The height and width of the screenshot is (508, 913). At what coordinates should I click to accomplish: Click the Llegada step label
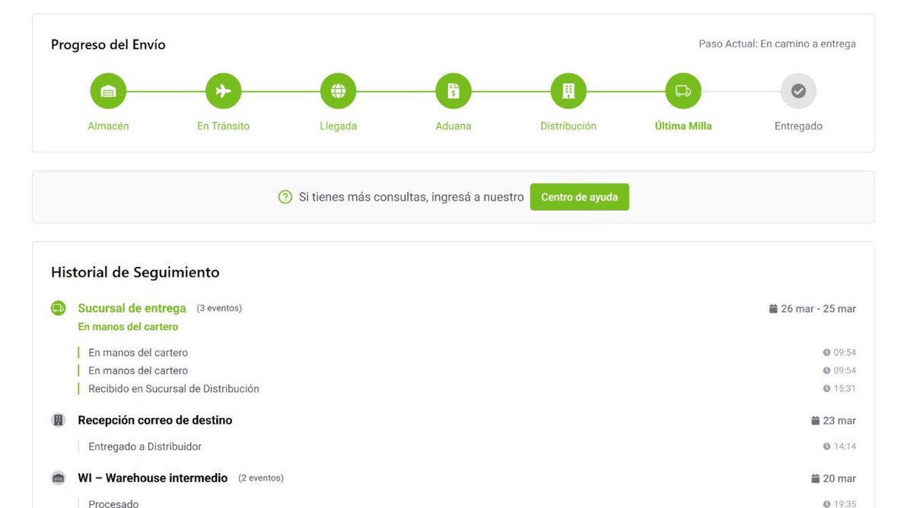[x=339, y=126]
